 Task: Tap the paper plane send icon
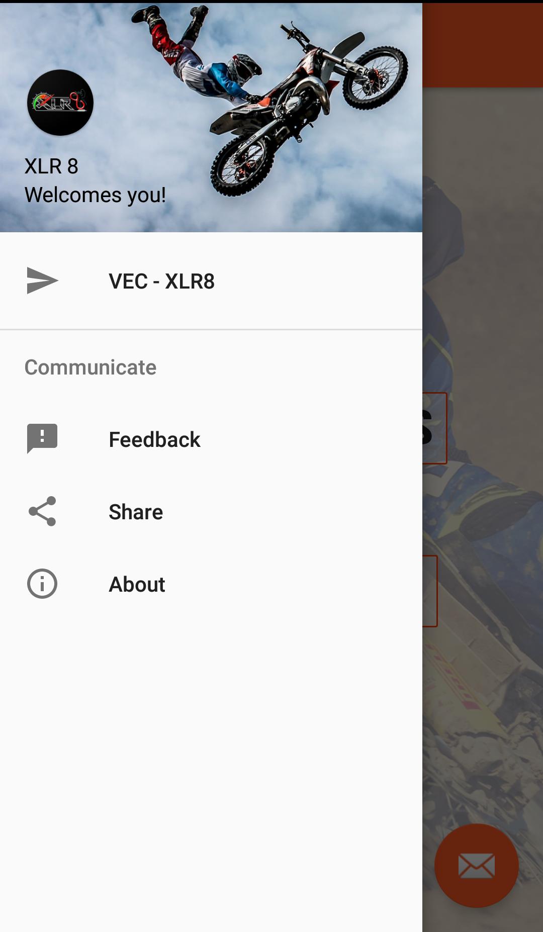pos(42,281)
